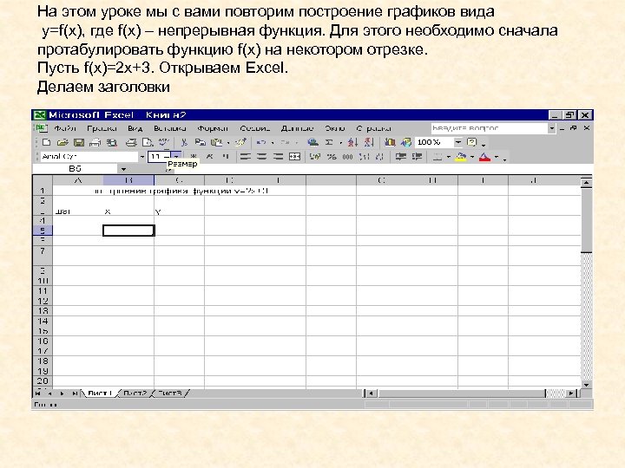Screen dimensions: 625x468
Task: Open the zoom 100% dropdown
Action: click(x=458, y=142)
